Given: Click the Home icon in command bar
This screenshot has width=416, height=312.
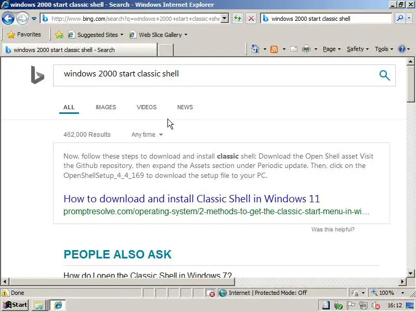Looking at the screenshot, I should 255,49.
